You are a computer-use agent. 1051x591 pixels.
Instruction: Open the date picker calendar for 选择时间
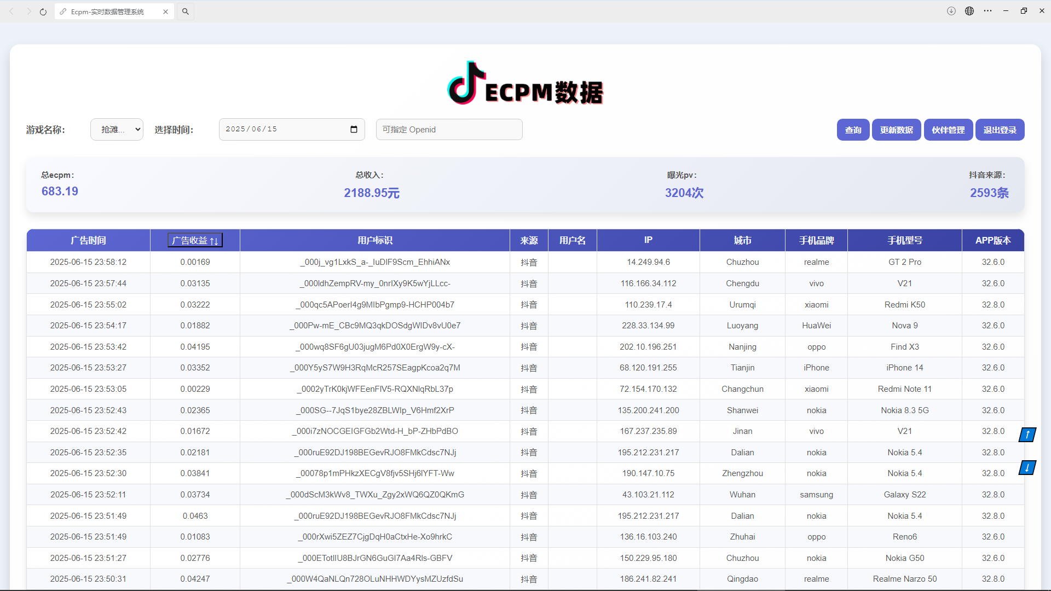click(x=354, y=129)
